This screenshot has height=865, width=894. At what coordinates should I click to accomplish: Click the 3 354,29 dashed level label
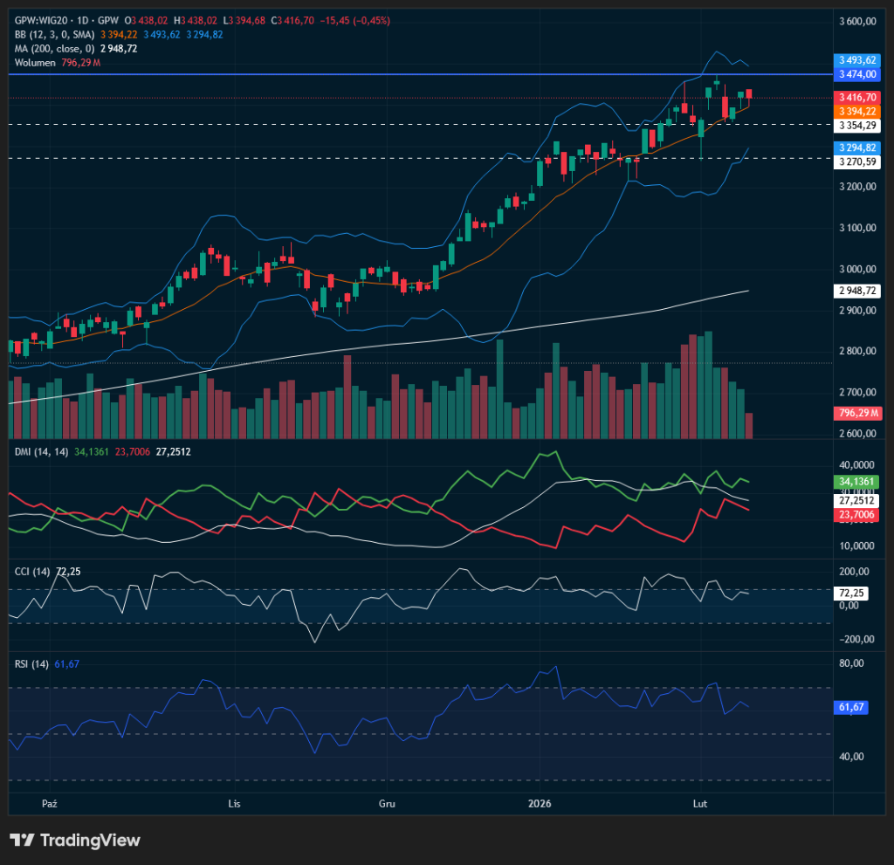(x=856, y=126)
